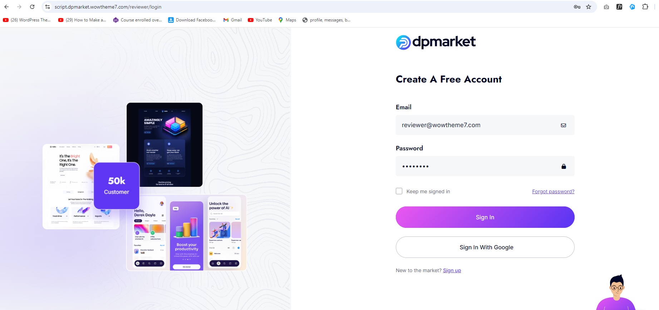Click the lock icon in Password field
The image size is (659, 310).
click(564, 166)
